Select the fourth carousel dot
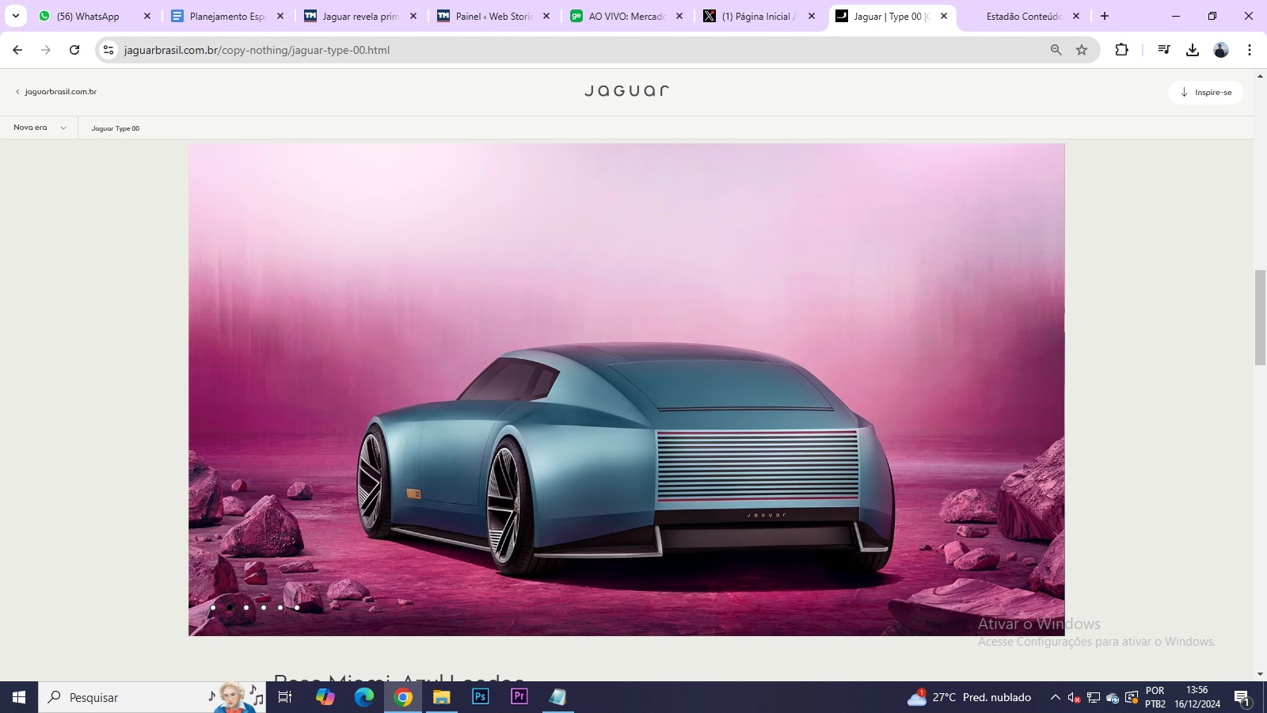 [264, 608]
